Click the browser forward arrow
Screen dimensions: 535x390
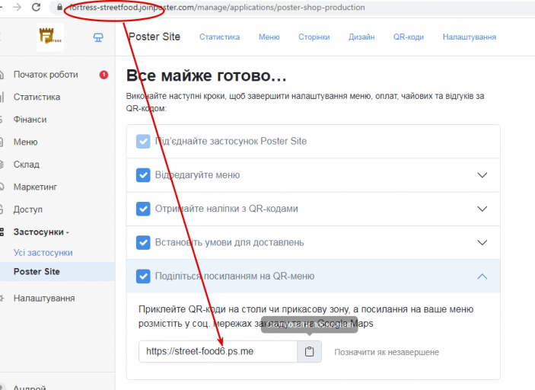point(17,7)
